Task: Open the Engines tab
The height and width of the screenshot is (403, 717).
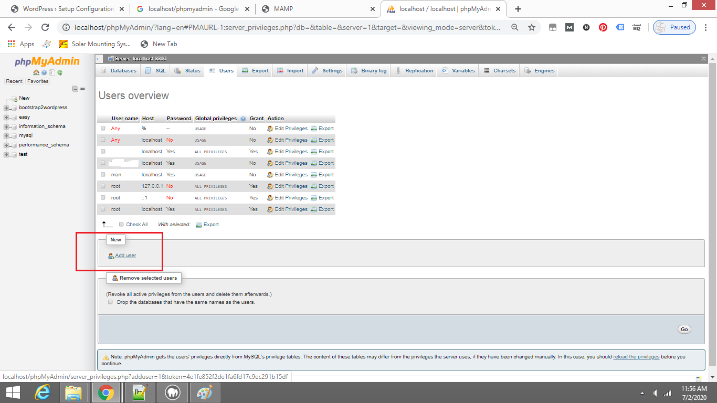Action: [540, 71]
